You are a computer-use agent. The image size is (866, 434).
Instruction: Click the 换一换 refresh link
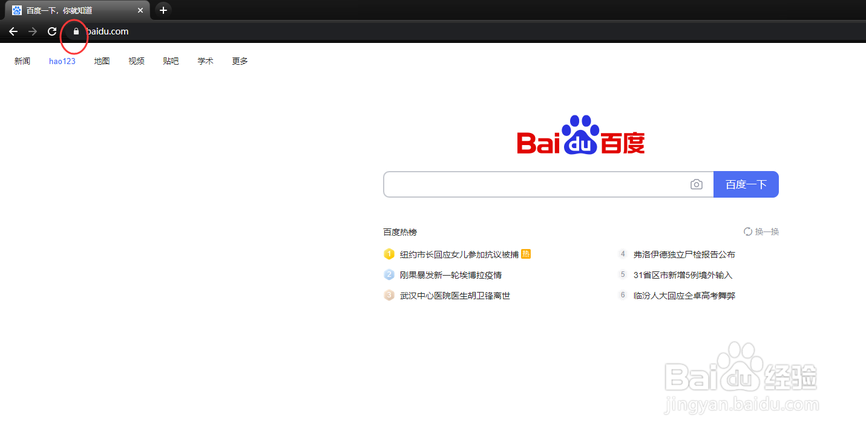point(761,232)
